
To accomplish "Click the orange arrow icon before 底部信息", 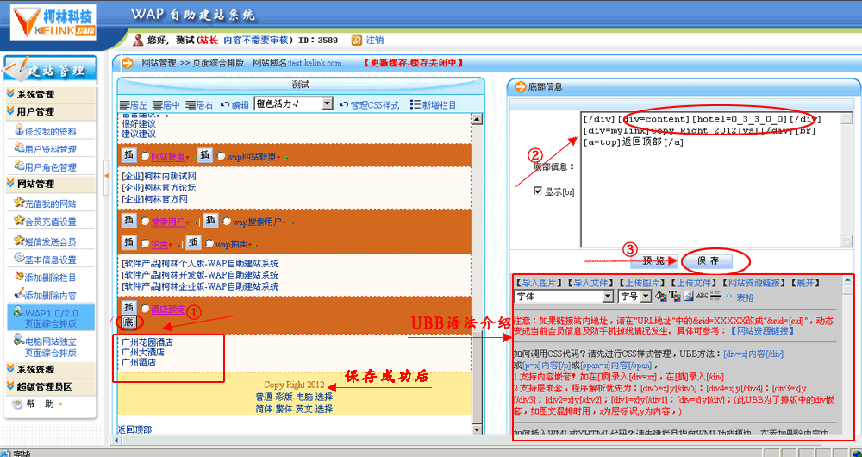I will click(x=520, y=86).
